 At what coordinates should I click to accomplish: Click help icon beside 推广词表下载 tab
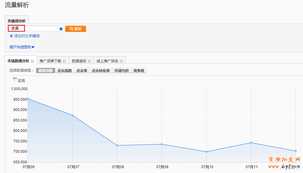(64, 61)
